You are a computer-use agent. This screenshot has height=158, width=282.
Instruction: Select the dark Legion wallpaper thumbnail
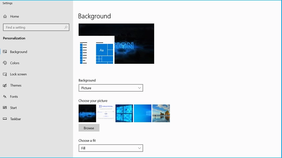[x=87, y=113]
